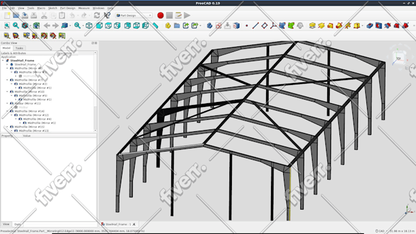Image resolution: width=416 pixels, height=234 pixels.
Task: Open the Macro menu
Action: click(x=41, y=8)
